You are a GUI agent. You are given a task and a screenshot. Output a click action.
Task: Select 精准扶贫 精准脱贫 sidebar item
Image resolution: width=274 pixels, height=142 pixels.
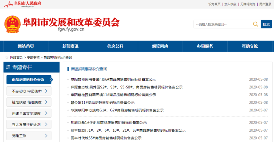(29, 102)
